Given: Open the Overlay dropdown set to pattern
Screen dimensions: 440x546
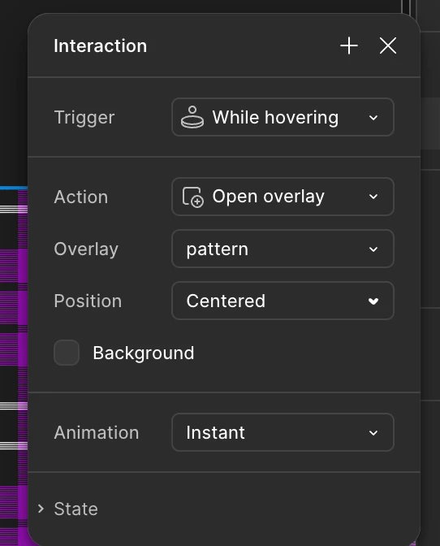Looking at the screenshot, I should tap(283, 249).
